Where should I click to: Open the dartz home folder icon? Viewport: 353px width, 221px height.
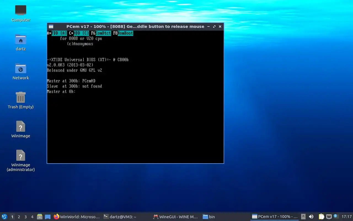tap(21, 42)
